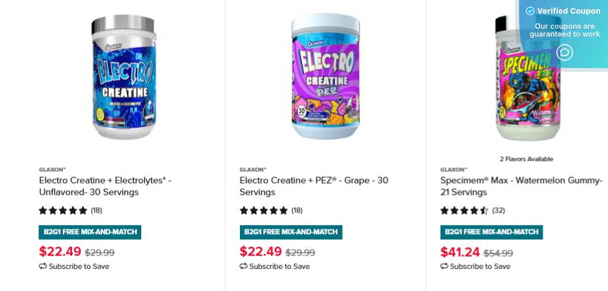Click the Subscribe to Save icon under Specimem Max
The height and width of the screenshot is (291, 608).
[x=444, y=266]
